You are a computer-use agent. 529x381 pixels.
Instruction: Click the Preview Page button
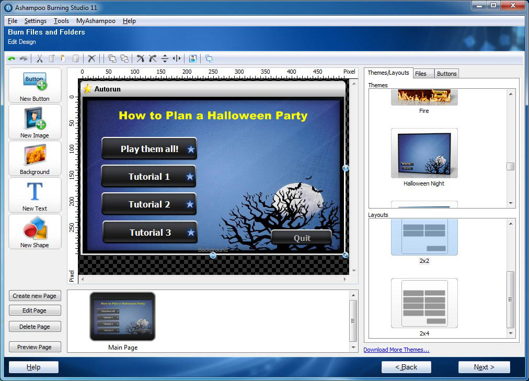(x=34, y=347)
